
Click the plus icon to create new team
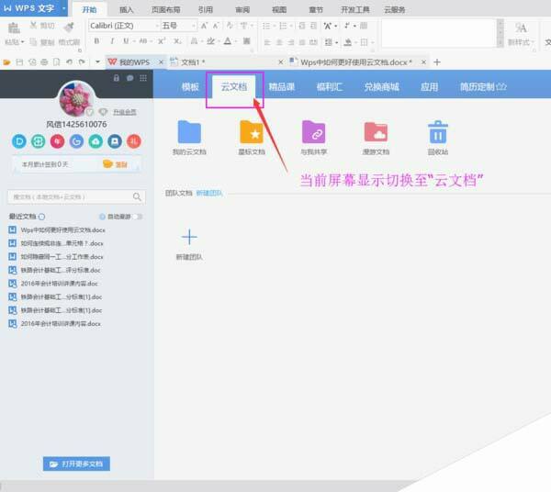pyautogui.click(x=189, y=237)
